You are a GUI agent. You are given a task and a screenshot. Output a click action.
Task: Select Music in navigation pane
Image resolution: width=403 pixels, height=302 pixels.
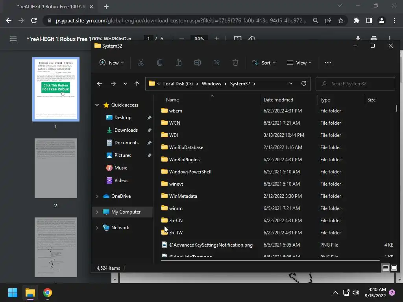pyautogui.click(x=120, y=168)
